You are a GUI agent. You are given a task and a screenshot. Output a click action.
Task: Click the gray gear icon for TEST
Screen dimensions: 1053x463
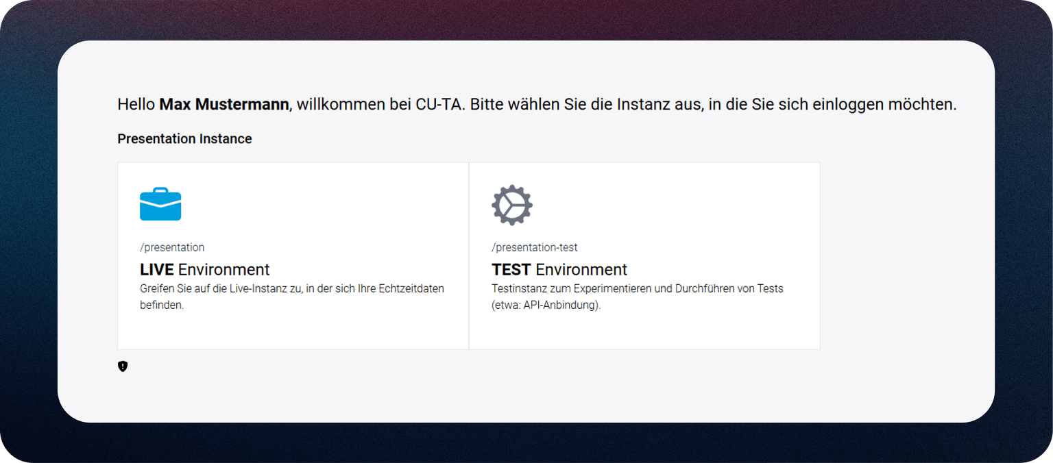[x=512, y=205]
